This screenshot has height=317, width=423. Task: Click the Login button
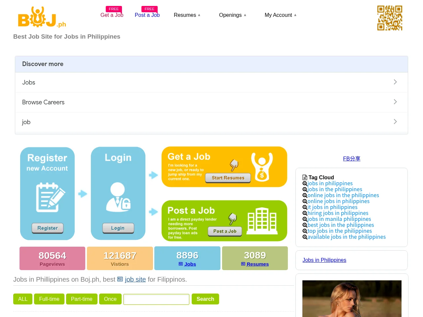118,228
